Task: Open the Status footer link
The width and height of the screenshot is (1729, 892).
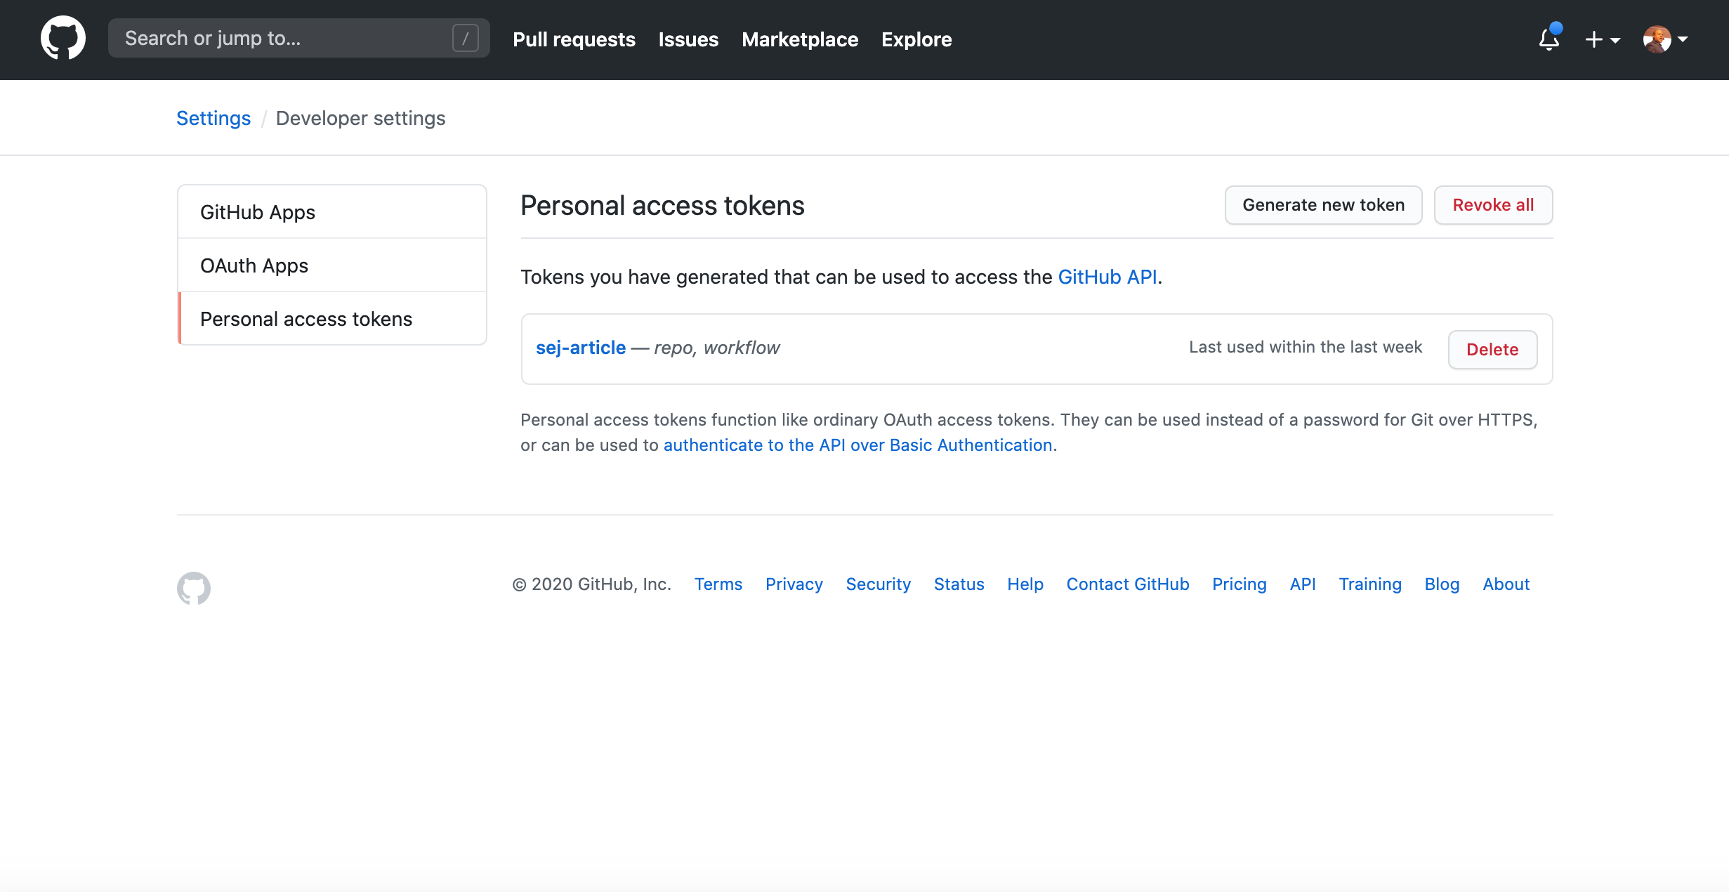Action: pos(959,584)
